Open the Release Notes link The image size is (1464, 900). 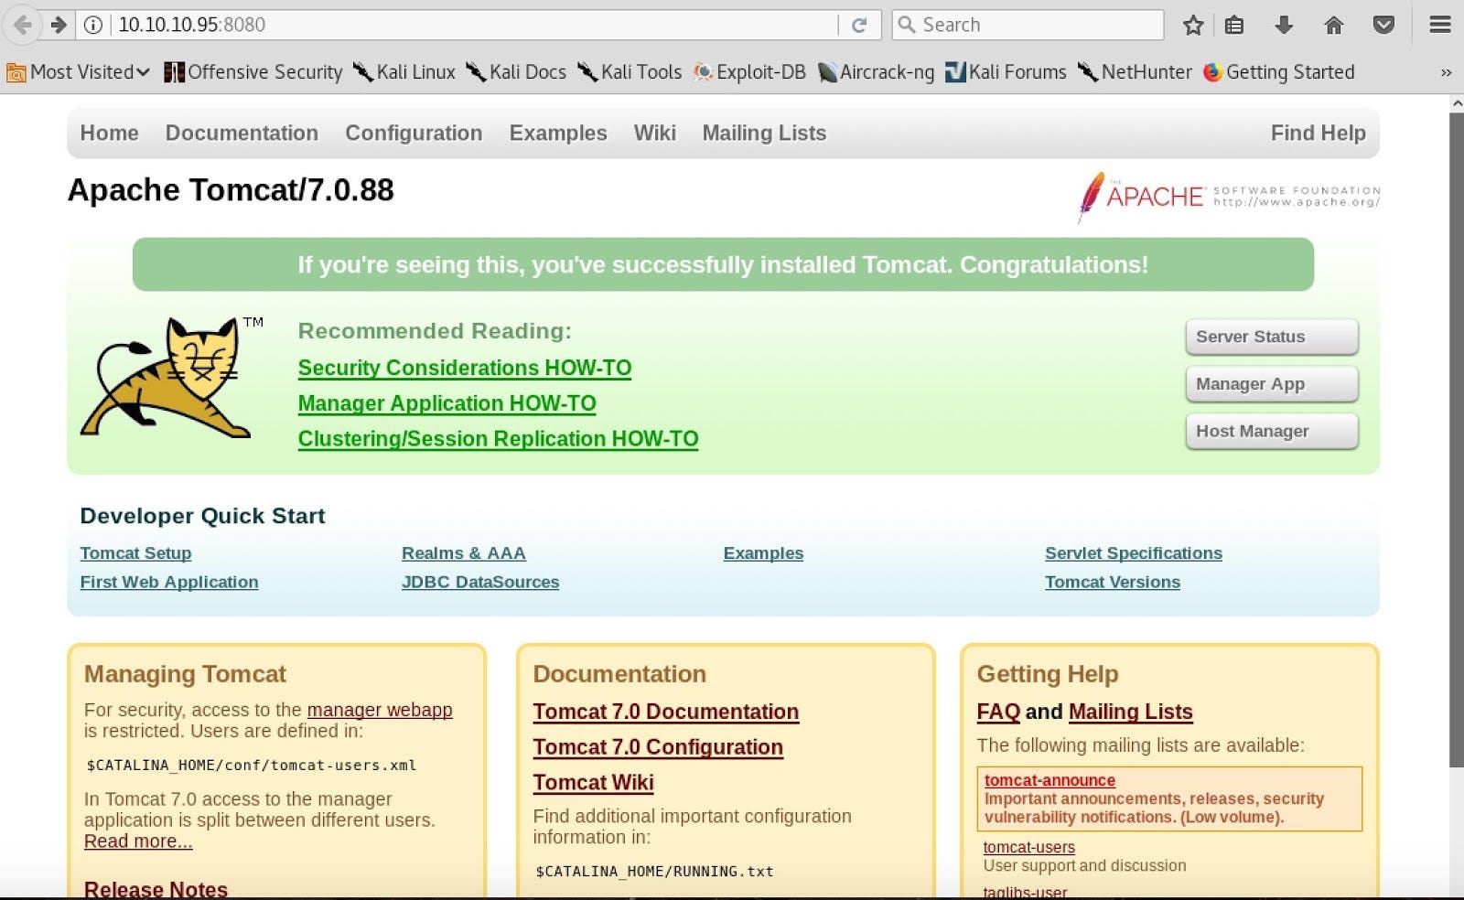tap(156, 889)
